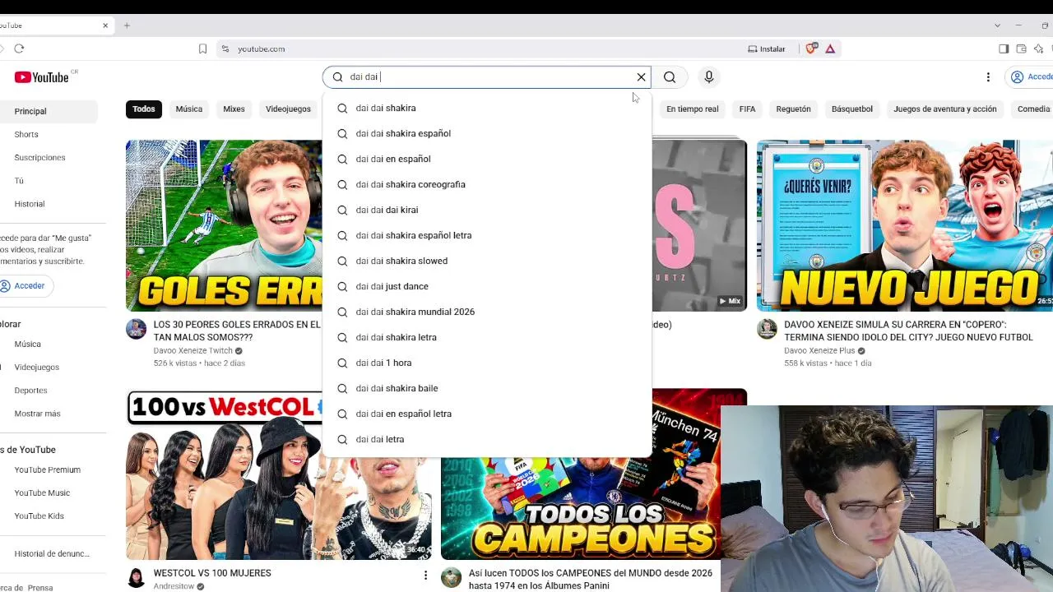The width and height of the screenshot is (1053, 592).
Task: Open the Brave Rewards triangle icon
Action: [830, 49]
